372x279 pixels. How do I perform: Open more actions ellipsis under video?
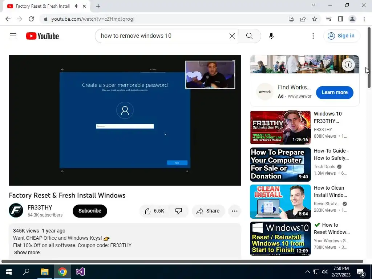pyautogui.click(x=234, y=211)
